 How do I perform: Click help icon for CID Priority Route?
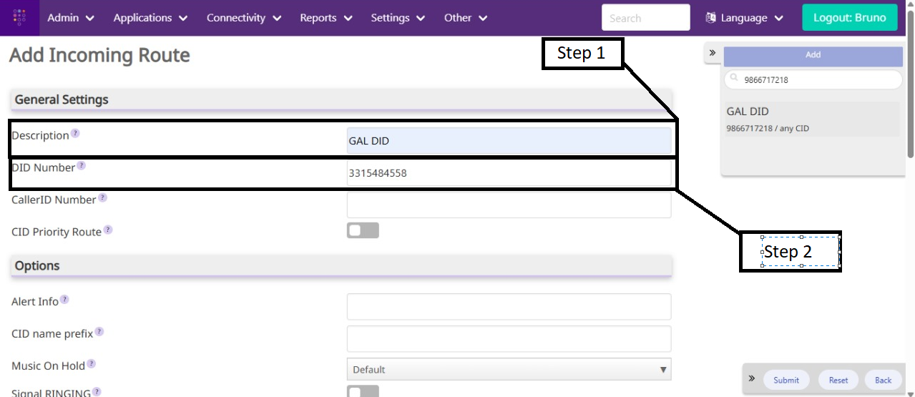coord(108,230)
